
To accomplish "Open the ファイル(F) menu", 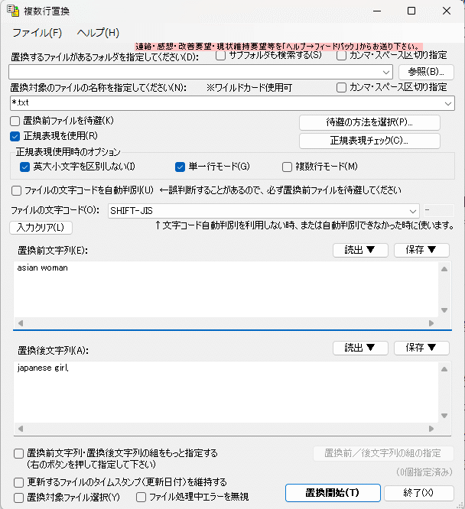I will (37, 33).
